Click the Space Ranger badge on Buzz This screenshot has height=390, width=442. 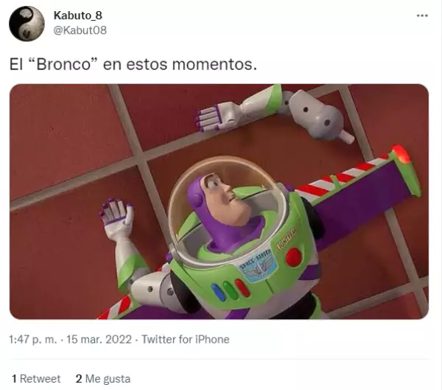[x=257, y=265]
